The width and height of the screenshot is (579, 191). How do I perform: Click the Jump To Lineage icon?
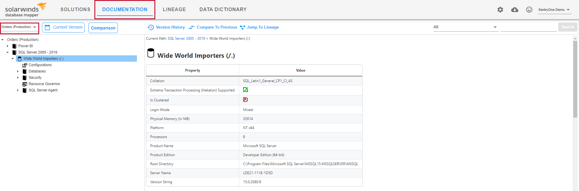pyautogui.click(x=242, y=27)
